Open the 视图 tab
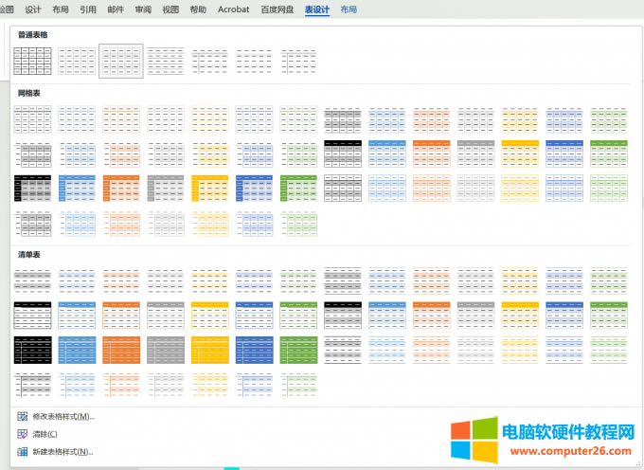This screenshot has width=644, height=470. [x=170, y=9]
